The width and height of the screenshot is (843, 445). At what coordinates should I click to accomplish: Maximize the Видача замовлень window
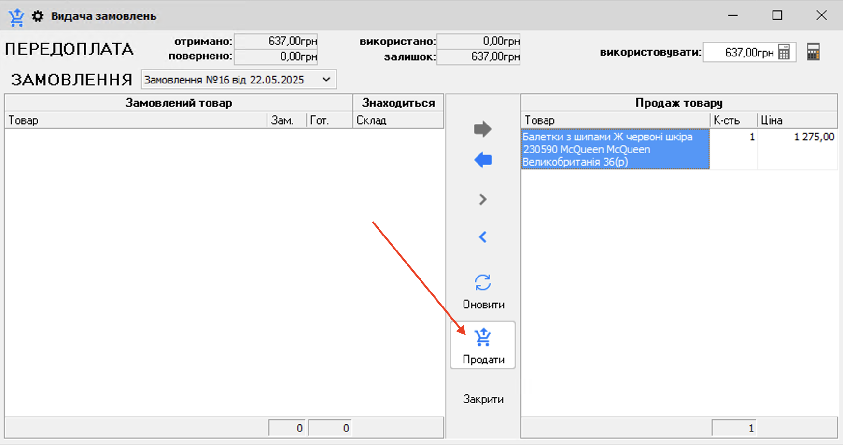pos(777,15)
